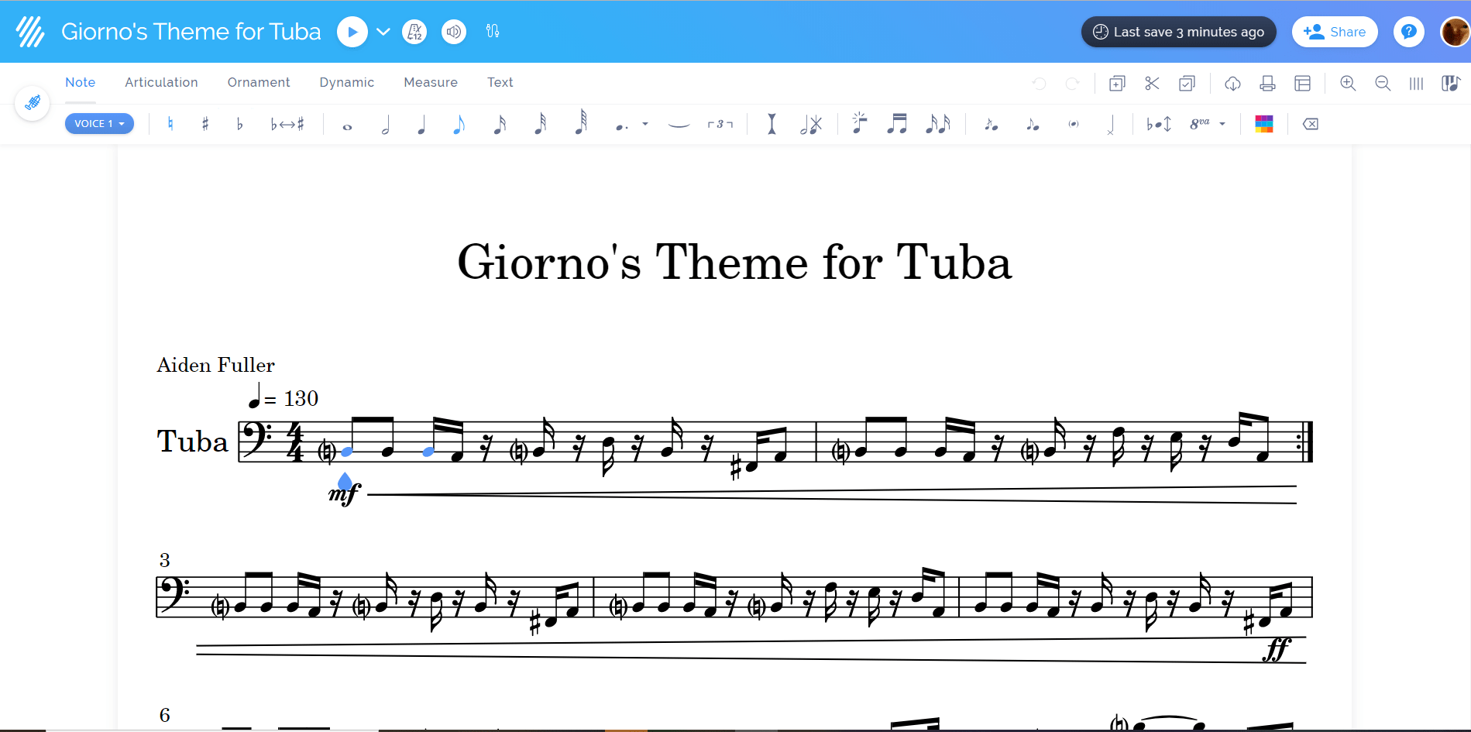
Task: Toggle the speaker sound button
Action: (454, 32)
